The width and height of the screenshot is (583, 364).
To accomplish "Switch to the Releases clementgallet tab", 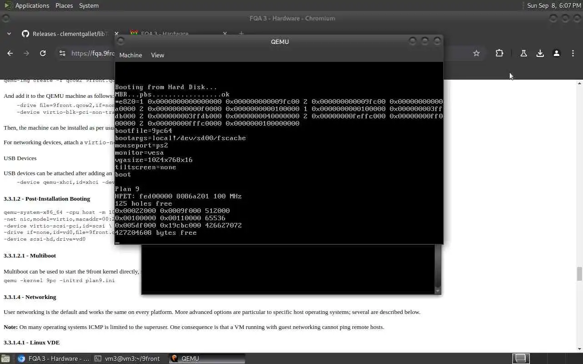I will (x=70, y=34).
